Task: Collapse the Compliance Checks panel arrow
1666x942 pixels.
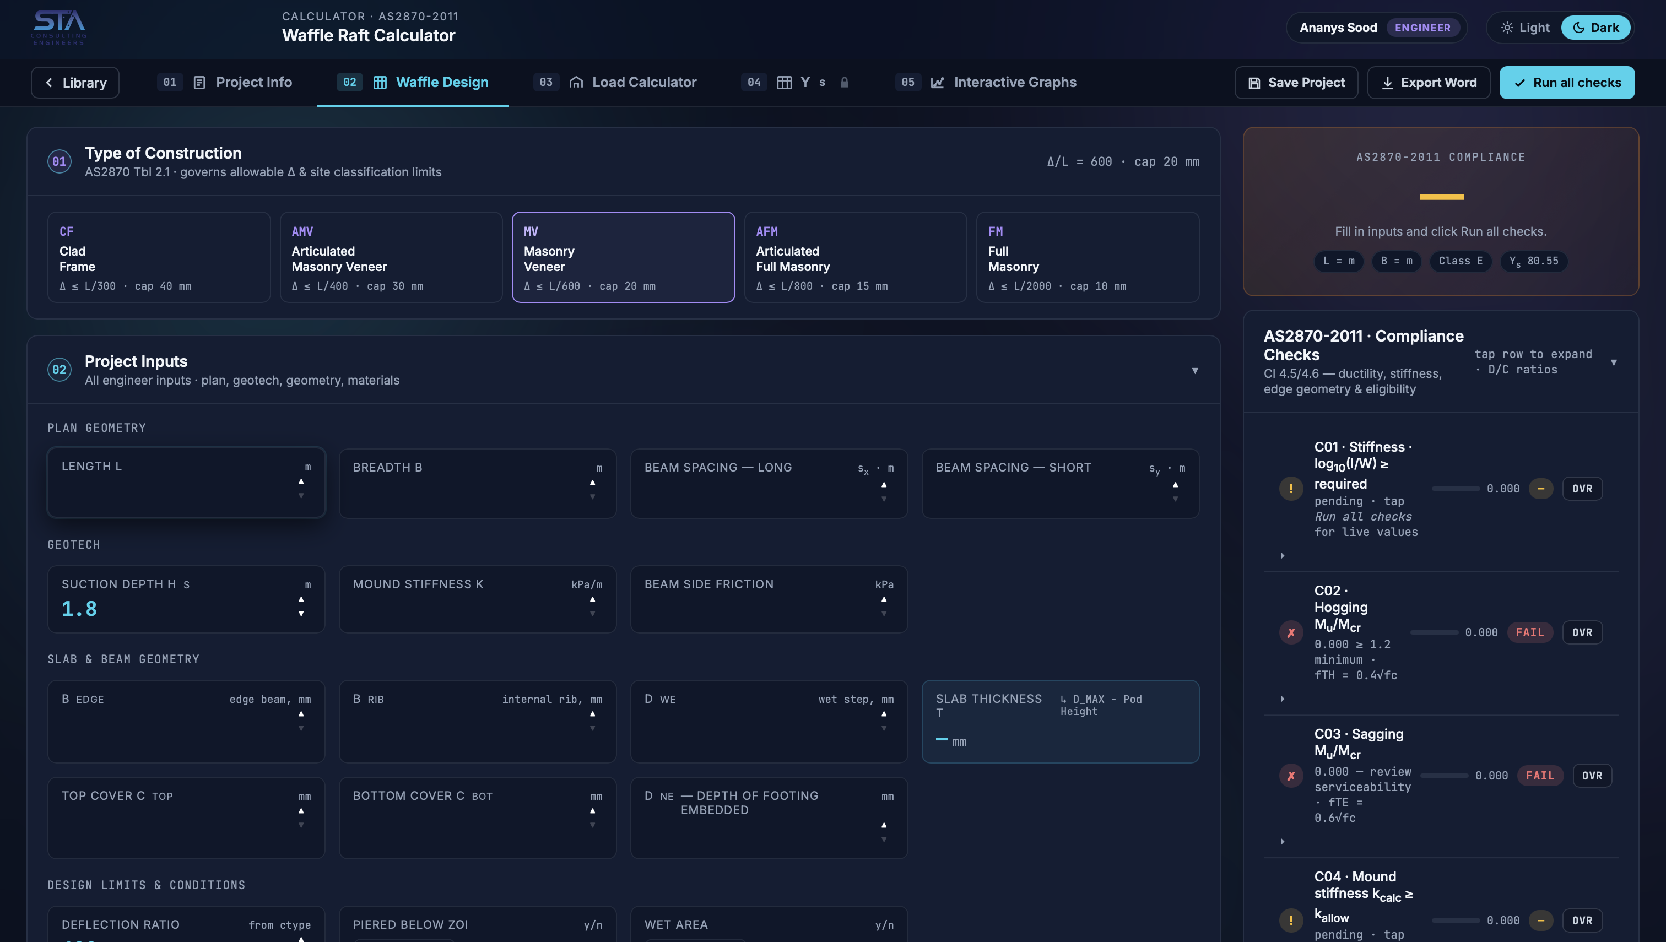Action: point(1614,362)
